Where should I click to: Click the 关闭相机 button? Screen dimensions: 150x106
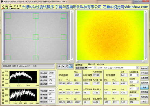coord(144,97)
